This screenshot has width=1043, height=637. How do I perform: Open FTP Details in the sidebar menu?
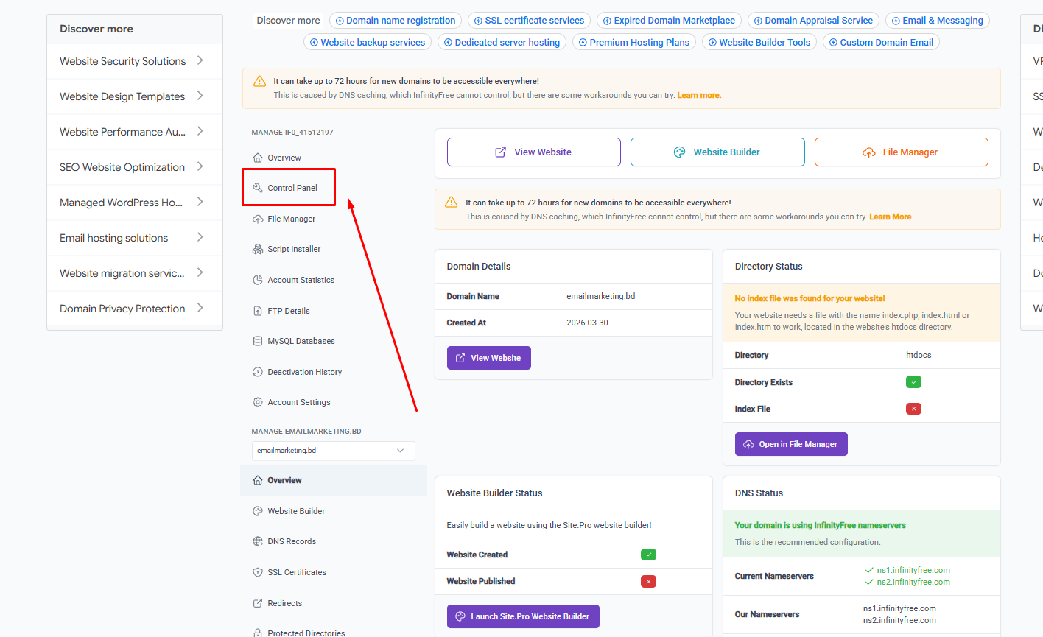click(288, 311)
